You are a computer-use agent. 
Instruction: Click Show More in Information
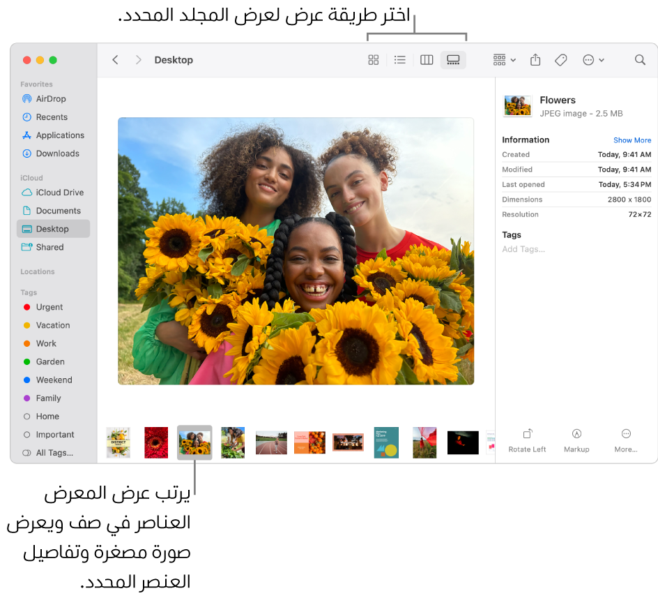(632, 140)
